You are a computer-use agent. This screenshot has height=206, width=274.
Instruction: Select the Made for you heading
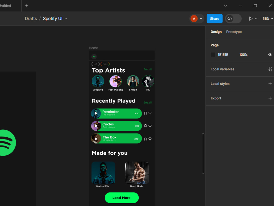tap(110, 153)
